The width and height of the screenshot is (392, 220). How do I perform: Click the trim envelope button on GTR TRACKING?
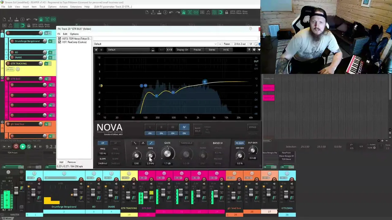tap(10, 69)
